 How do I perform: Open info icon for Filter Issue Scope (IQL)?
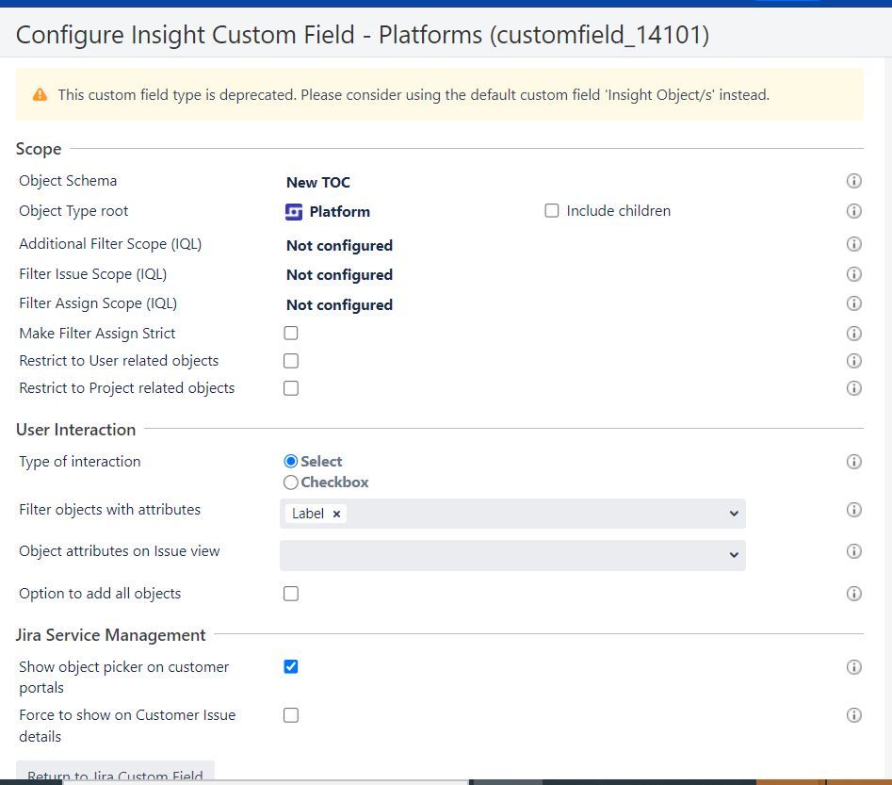click(x=853, y=274)
